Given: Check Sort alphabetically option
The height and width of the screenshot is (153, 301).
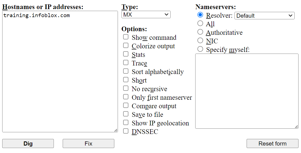Looking at the screenshot, I should [126, 71].
